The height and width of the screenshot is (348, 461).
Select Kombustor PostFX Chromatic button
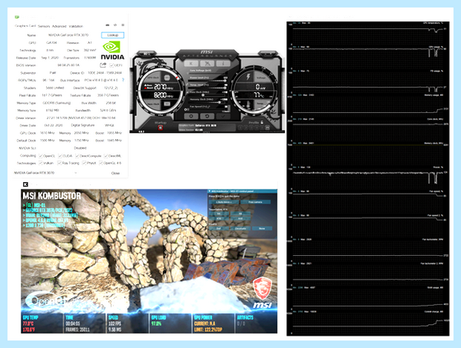240,228
